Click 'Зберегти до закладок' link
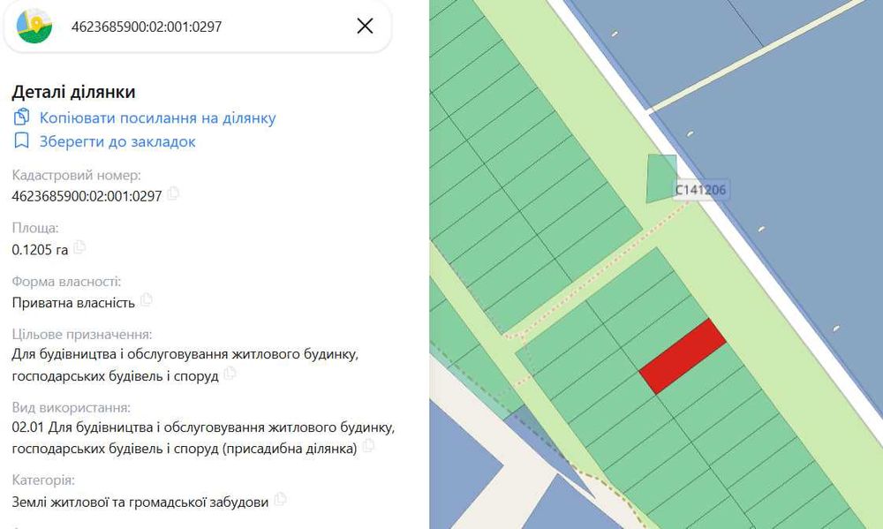Image resolution: width=883 pixels, height=529 pixels. pyautogui.click(x=117, y=141)
